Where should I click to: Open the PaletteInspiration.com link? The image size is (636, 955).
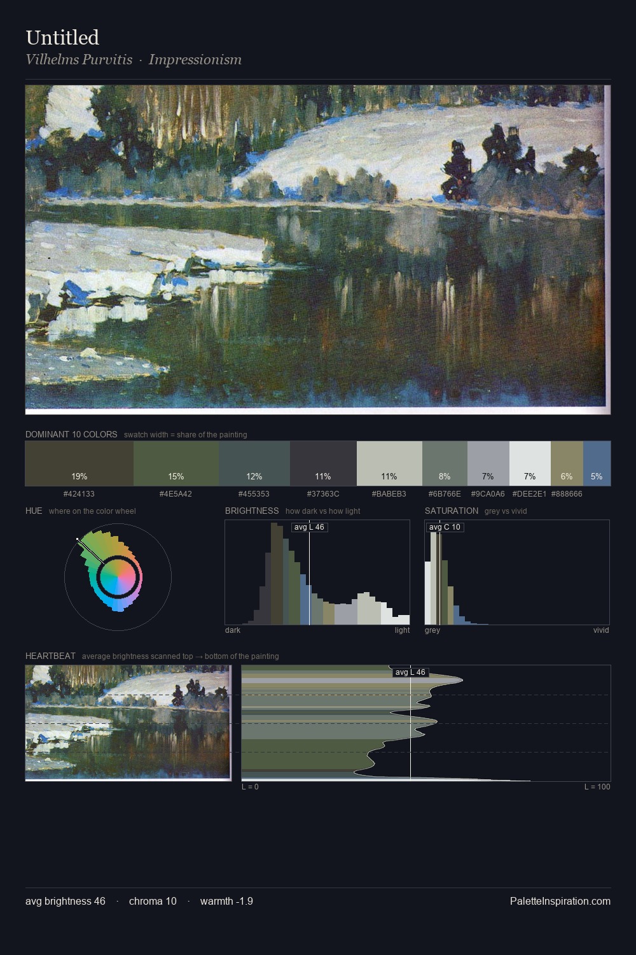[560, 901]
